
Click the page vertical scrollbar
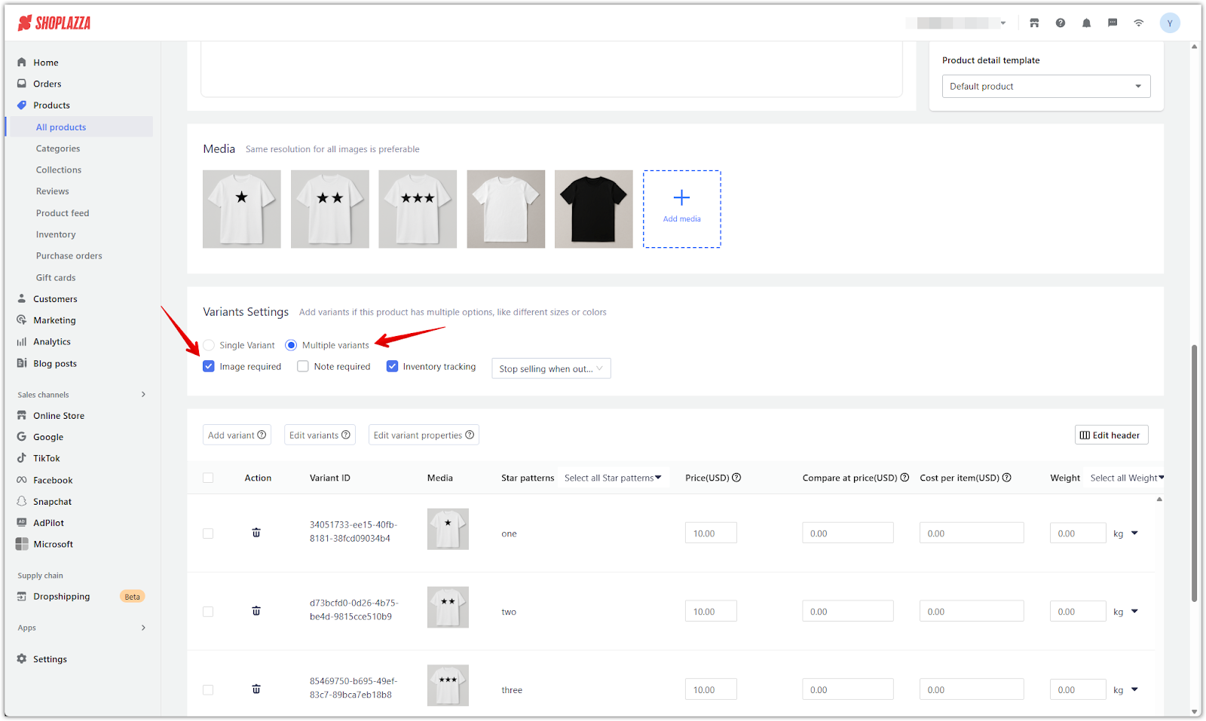[1194, 473]
